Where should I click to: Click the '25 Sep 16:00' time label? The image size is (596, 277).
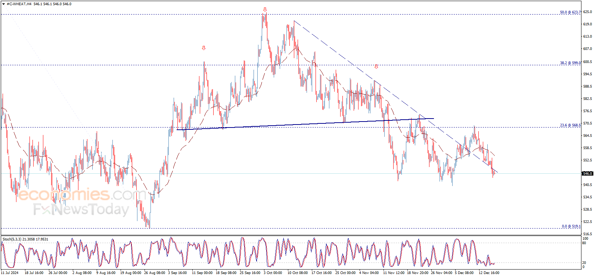pyautogui.click(x=250, y=273)
